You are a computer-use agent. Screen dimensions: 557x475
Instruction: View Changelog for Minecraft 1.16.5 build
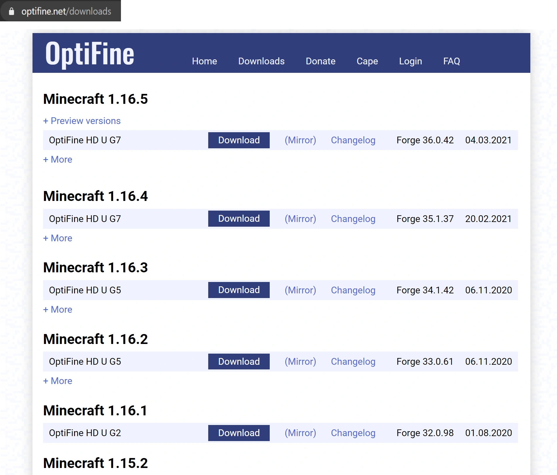(353, 140)
